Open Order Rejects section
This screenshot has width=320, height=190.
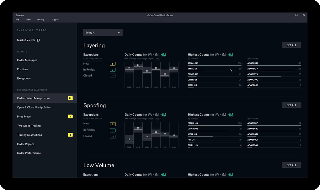[25, 144]
